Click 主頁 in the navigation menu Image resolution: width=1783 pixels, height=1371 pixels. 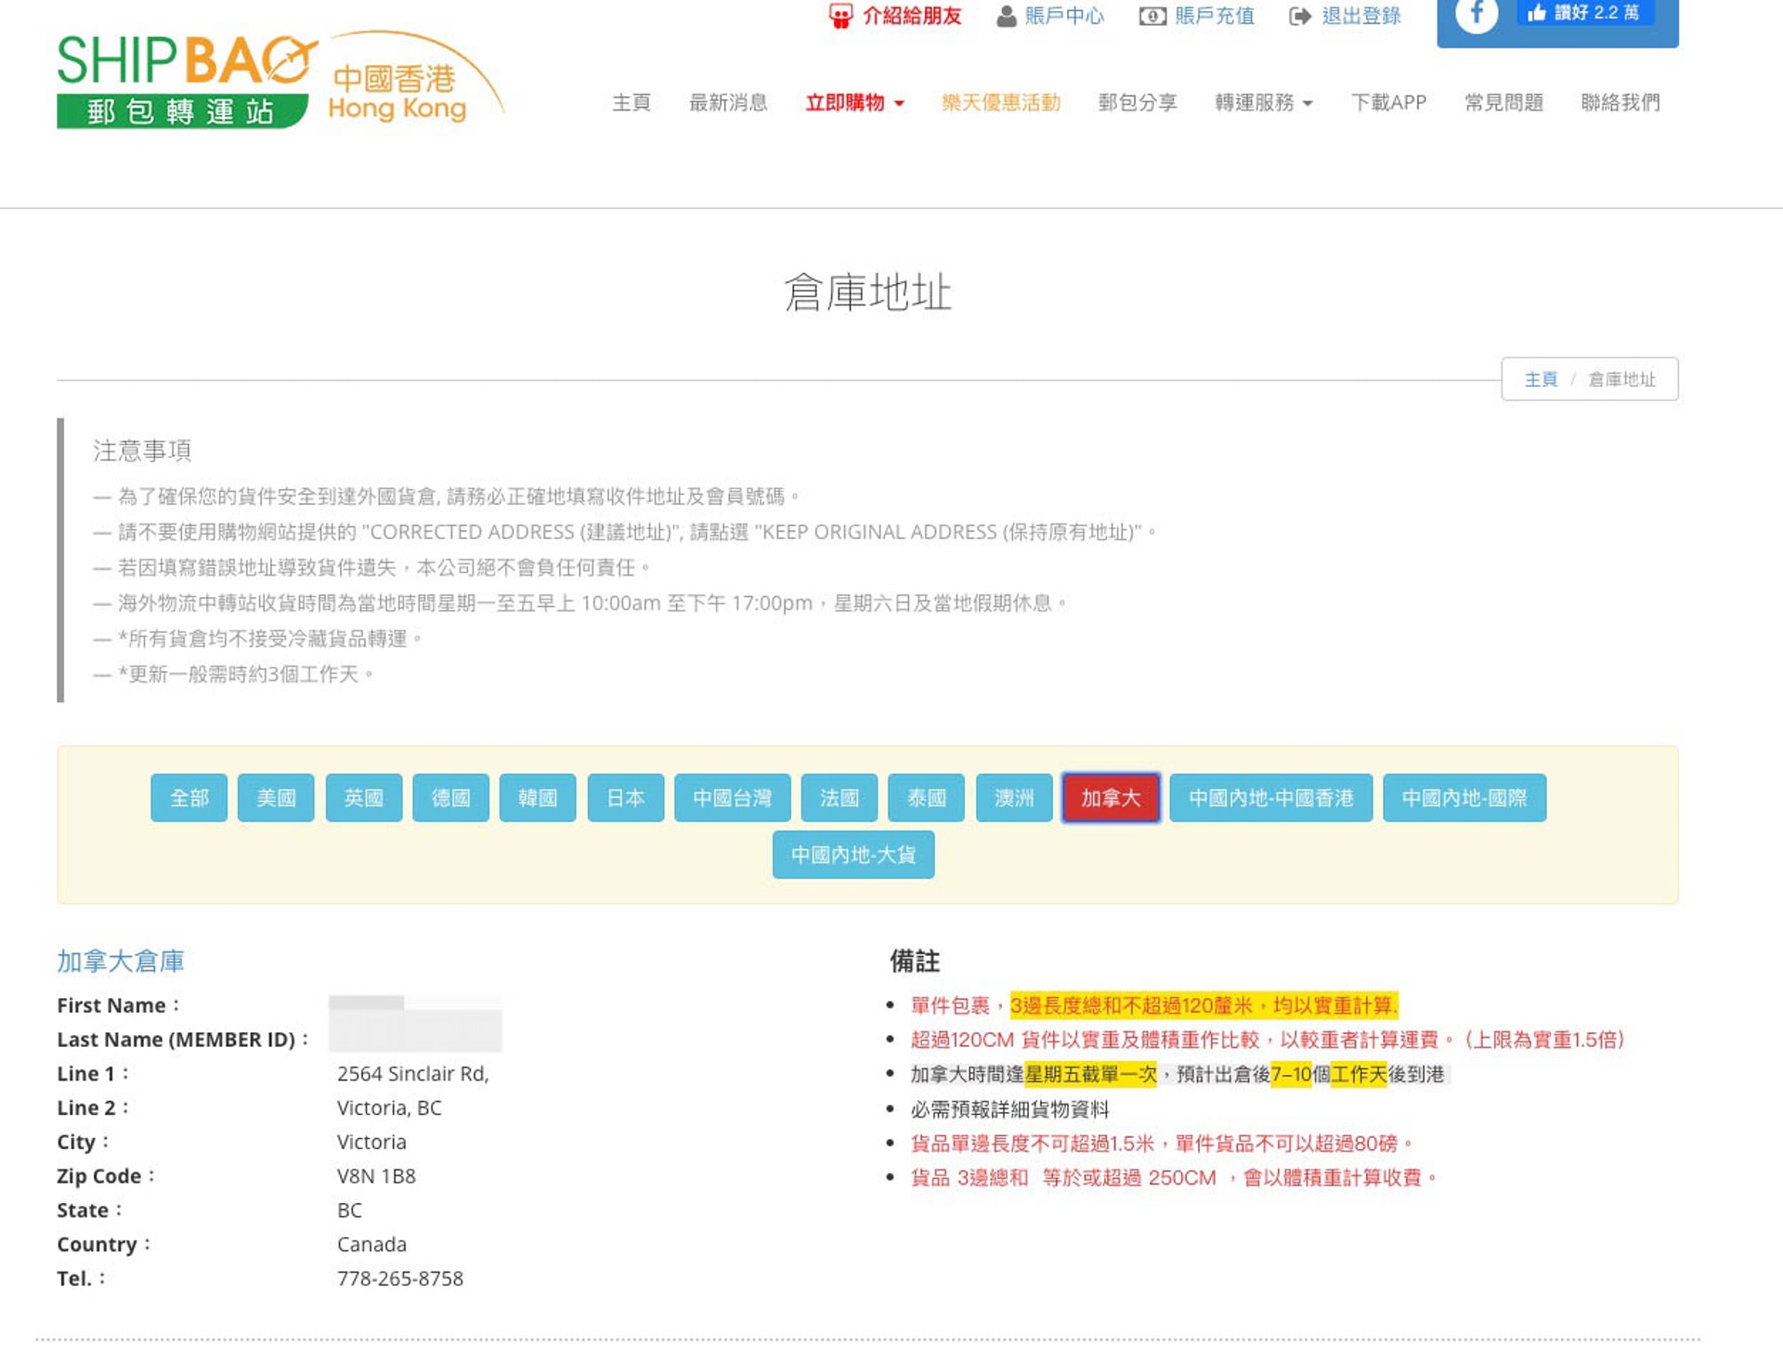click(631, 103)
